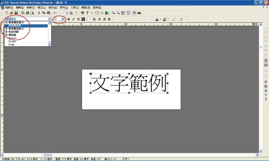The width and height of the screenshot is (269, 161).
Task: Click the zoom to fit icon
Action: coord(123,13)
